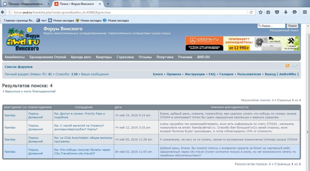Reload the page with the refresh icon
The height and width of the screenshot is (171, 310).
[x=251, y=12]
